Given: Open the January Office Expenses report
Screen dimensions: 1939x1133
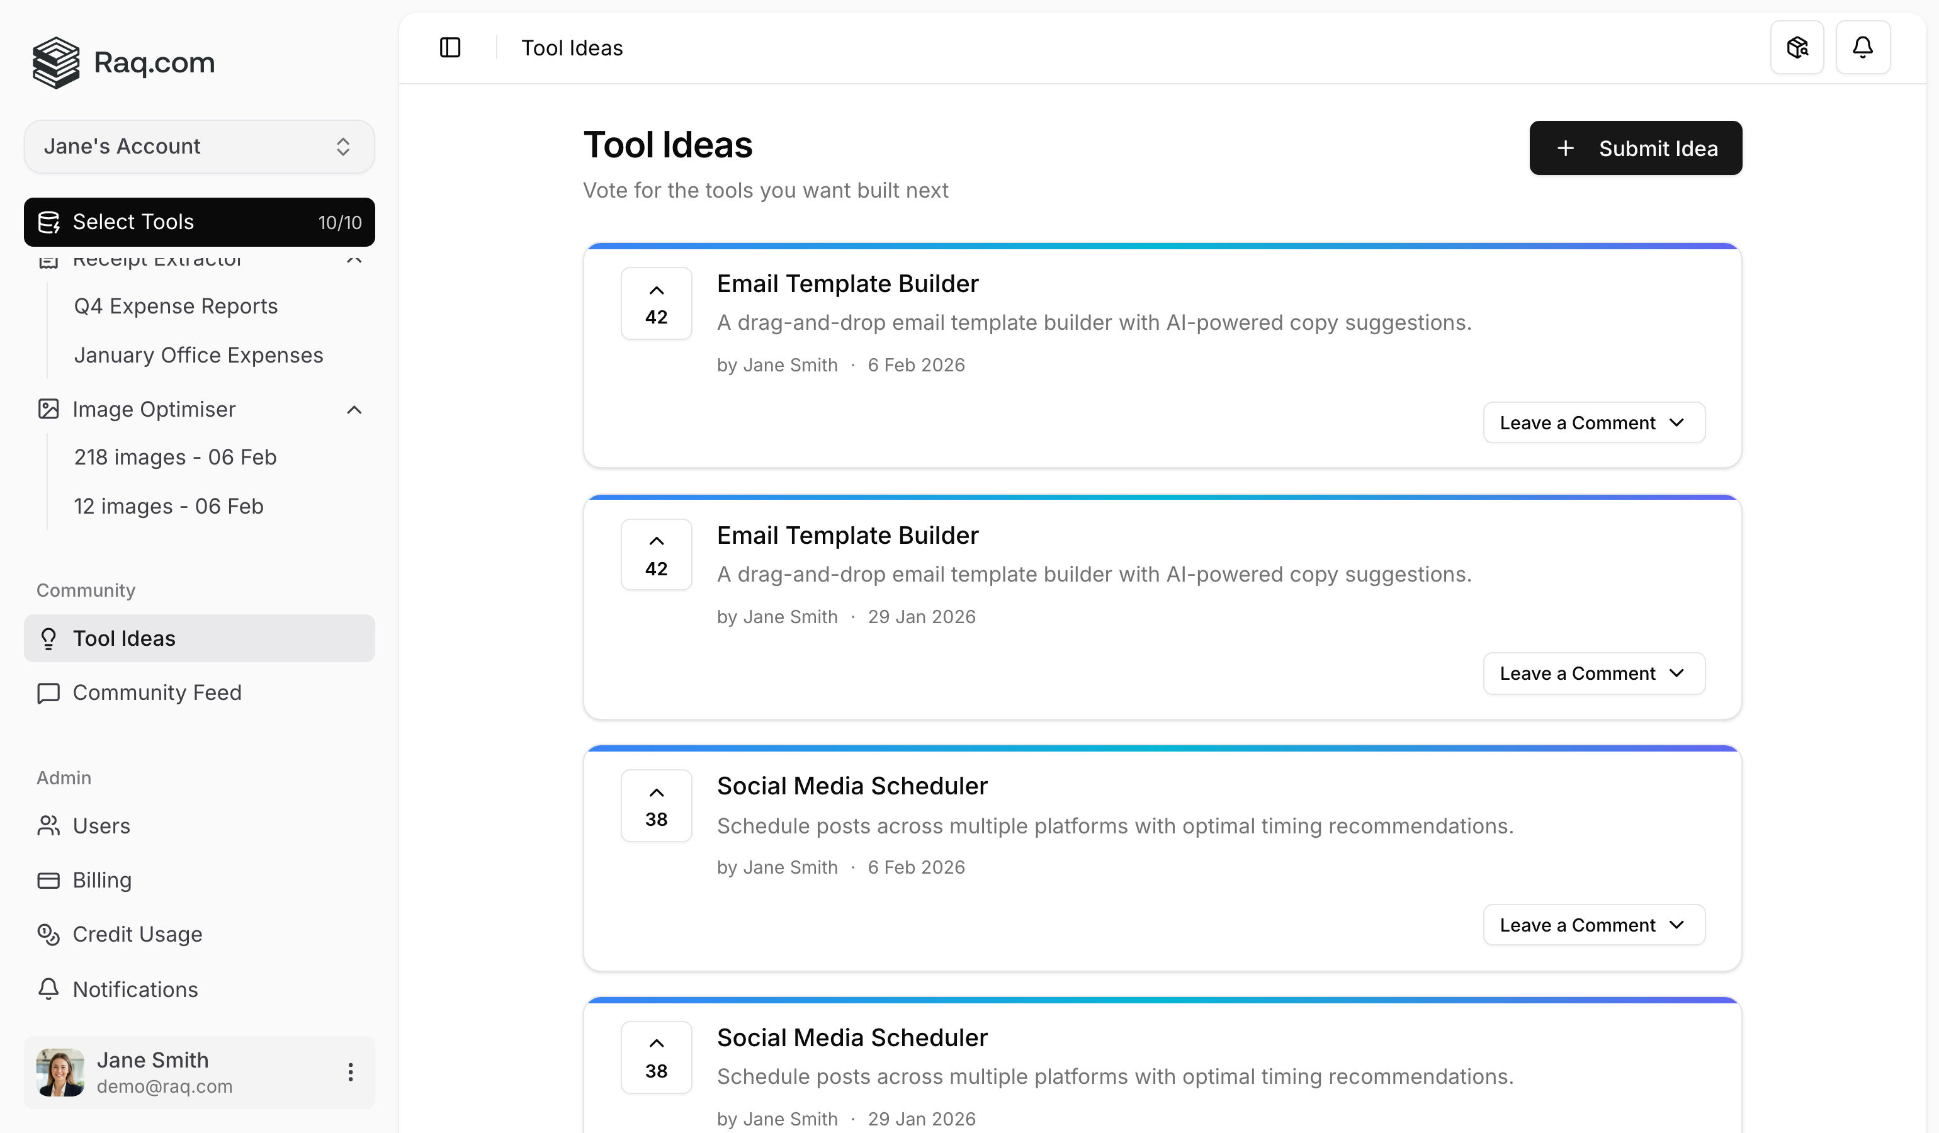Looking at the screenshot, I should click(198, 354).
